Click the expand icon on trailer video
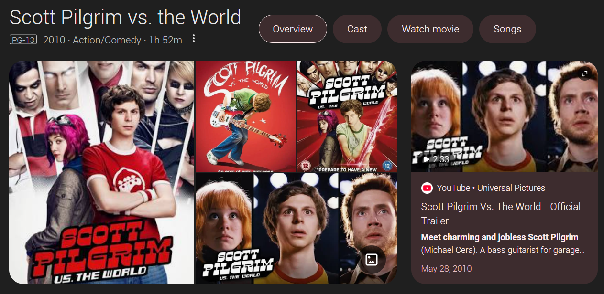Image resolution: width=604 pixels, height=294 pixels. [x=584, y=74]
